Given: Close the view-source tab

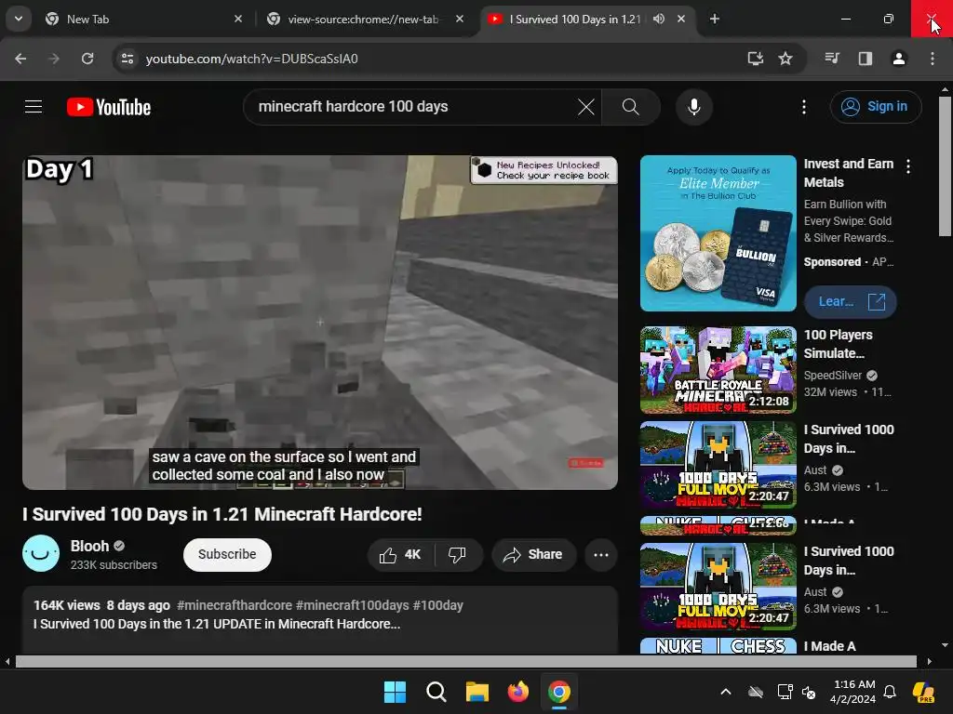Looking at the screenshot, I should tap(460, 19).
